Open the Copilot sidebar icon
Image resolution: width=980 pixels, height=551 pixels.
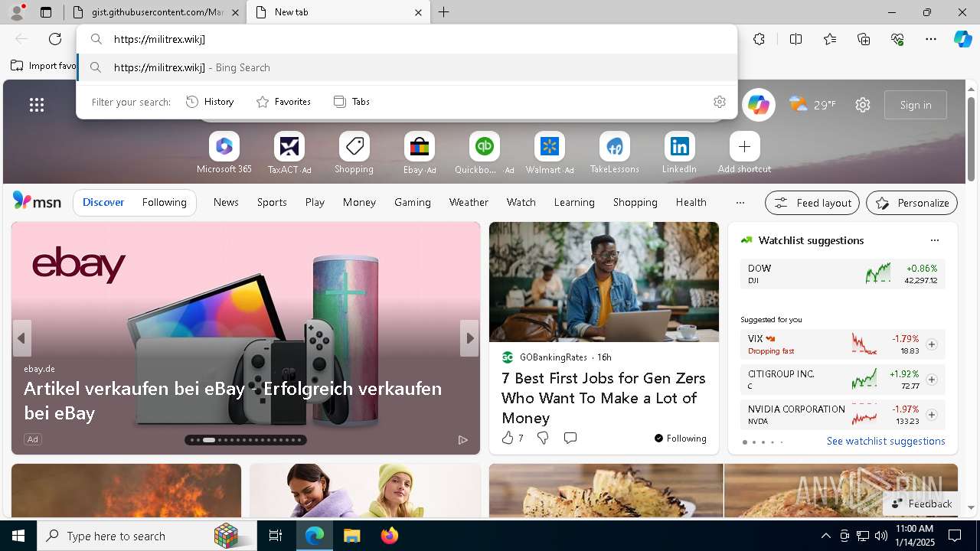tap(962, 39)
